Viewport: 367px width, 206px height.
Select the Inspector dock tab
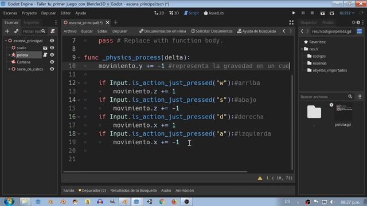(309, 22)
